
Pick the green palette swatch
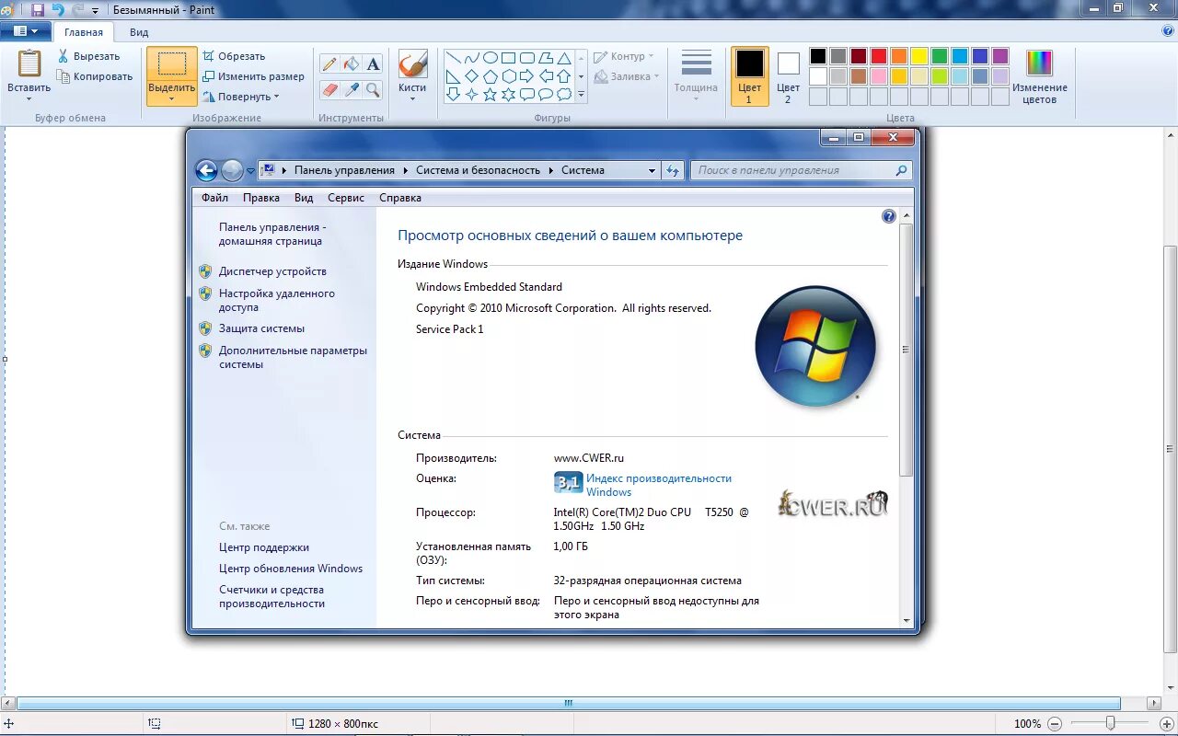[940, 56]
